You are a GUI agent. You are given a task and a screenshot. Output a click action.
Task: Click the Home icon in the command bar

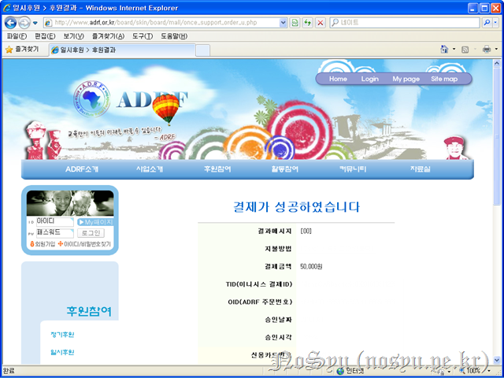(444, 50)
